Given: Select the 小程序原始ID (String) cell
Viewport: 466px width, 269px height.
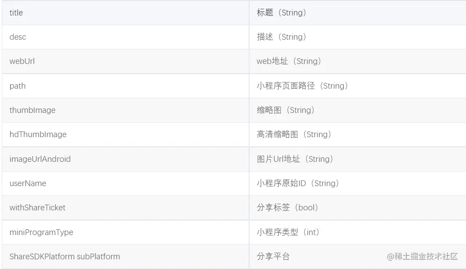Looking at the screenshot, I should click(x=298, y=183).
